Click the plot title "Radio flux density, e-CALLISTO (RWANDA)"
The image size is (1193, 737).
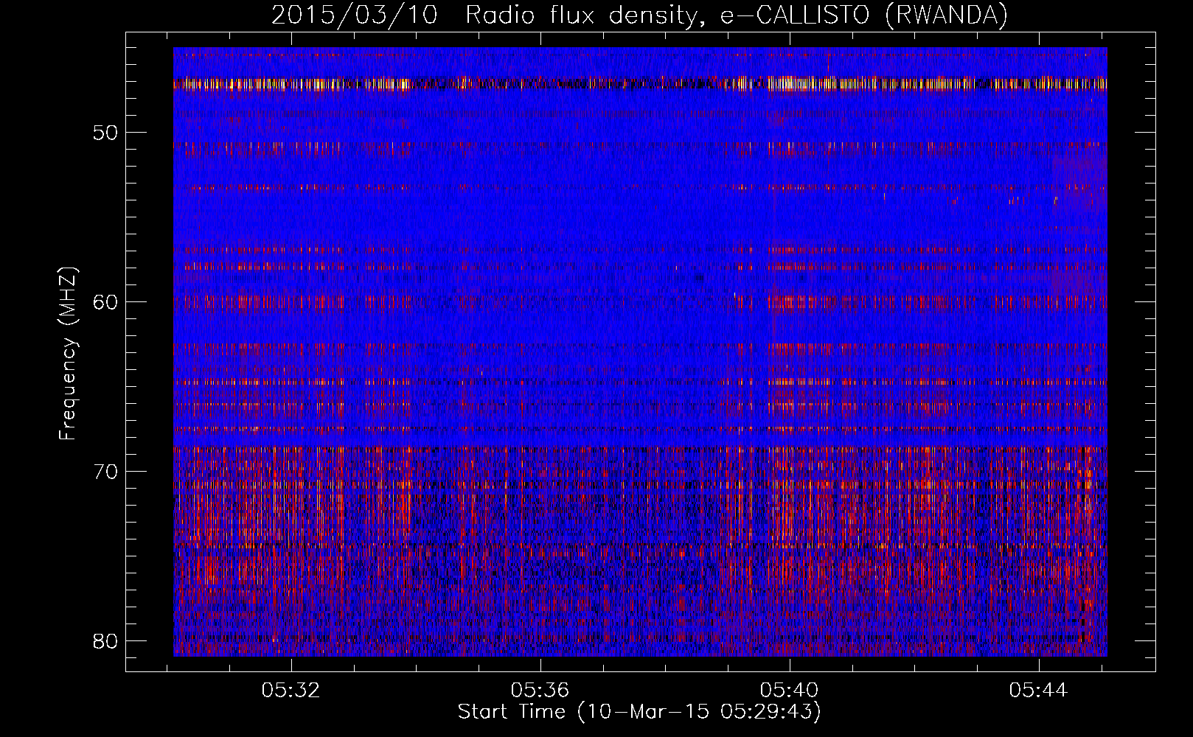tap(737, 15)
